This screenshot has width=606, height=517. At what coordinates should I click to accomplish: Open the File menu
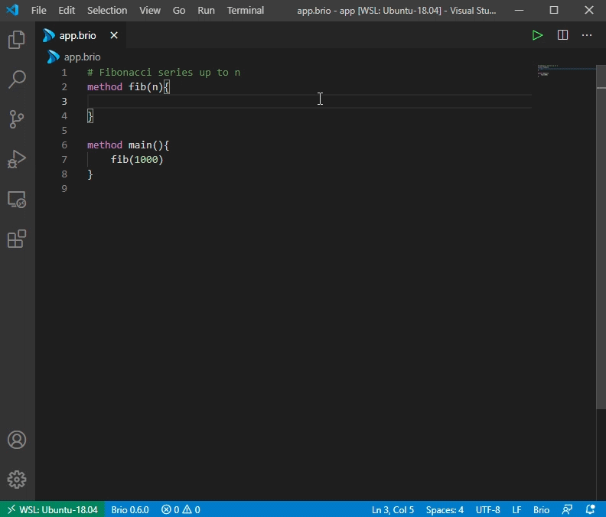pos(39,11)
